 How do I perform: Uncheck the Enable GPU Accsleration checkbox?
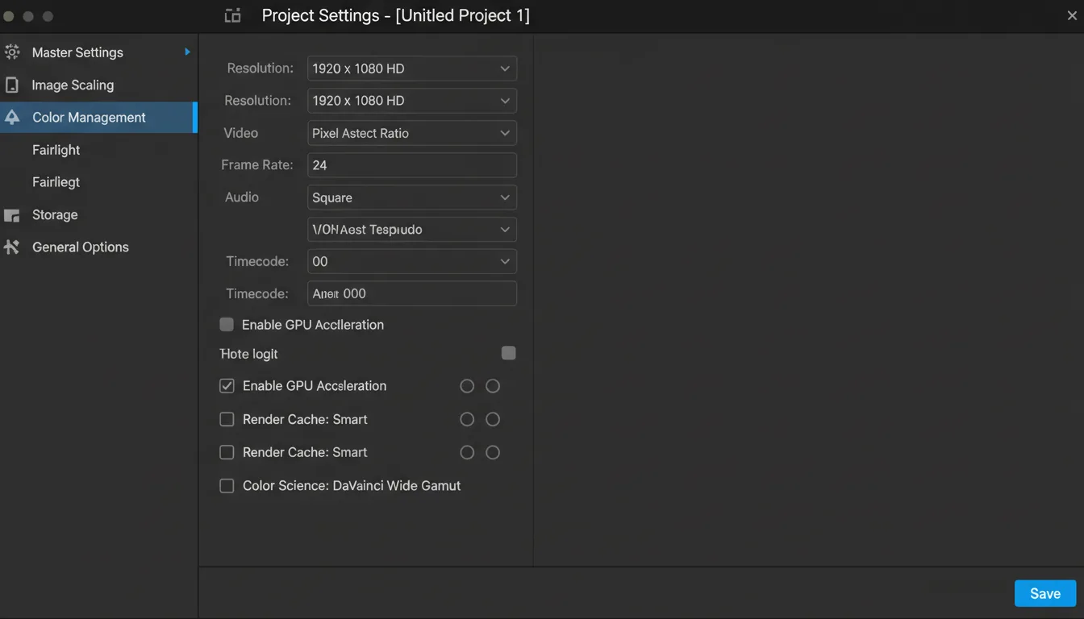pos(227,385)
